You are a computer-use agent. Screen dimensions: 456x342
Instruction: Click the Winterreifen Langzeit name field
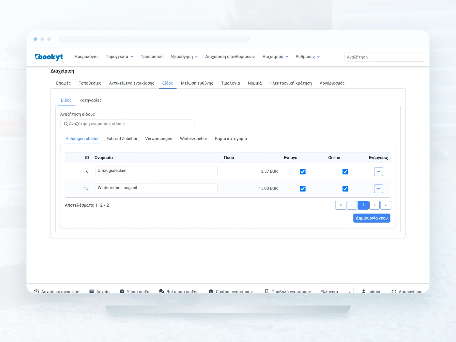pos(156,188)
